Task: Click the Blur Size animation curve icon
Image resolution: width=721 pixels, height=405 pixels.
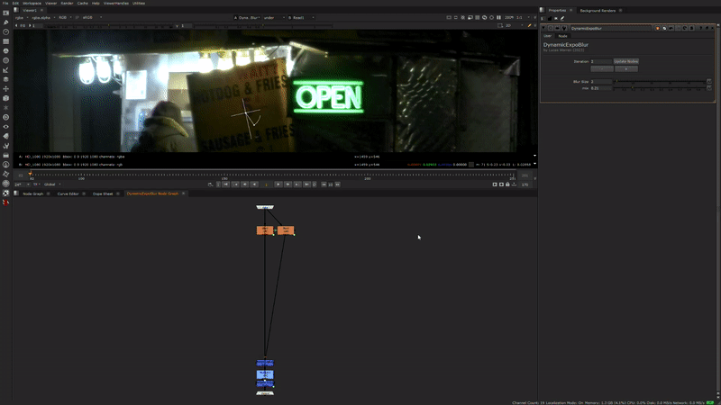Action: point(709,81)
